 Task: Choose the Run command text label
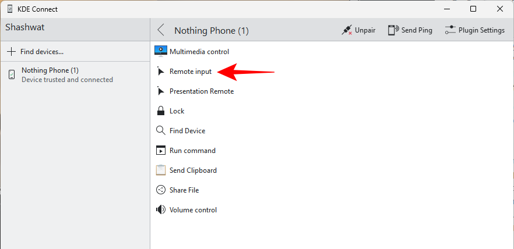(x=192, y=151)
